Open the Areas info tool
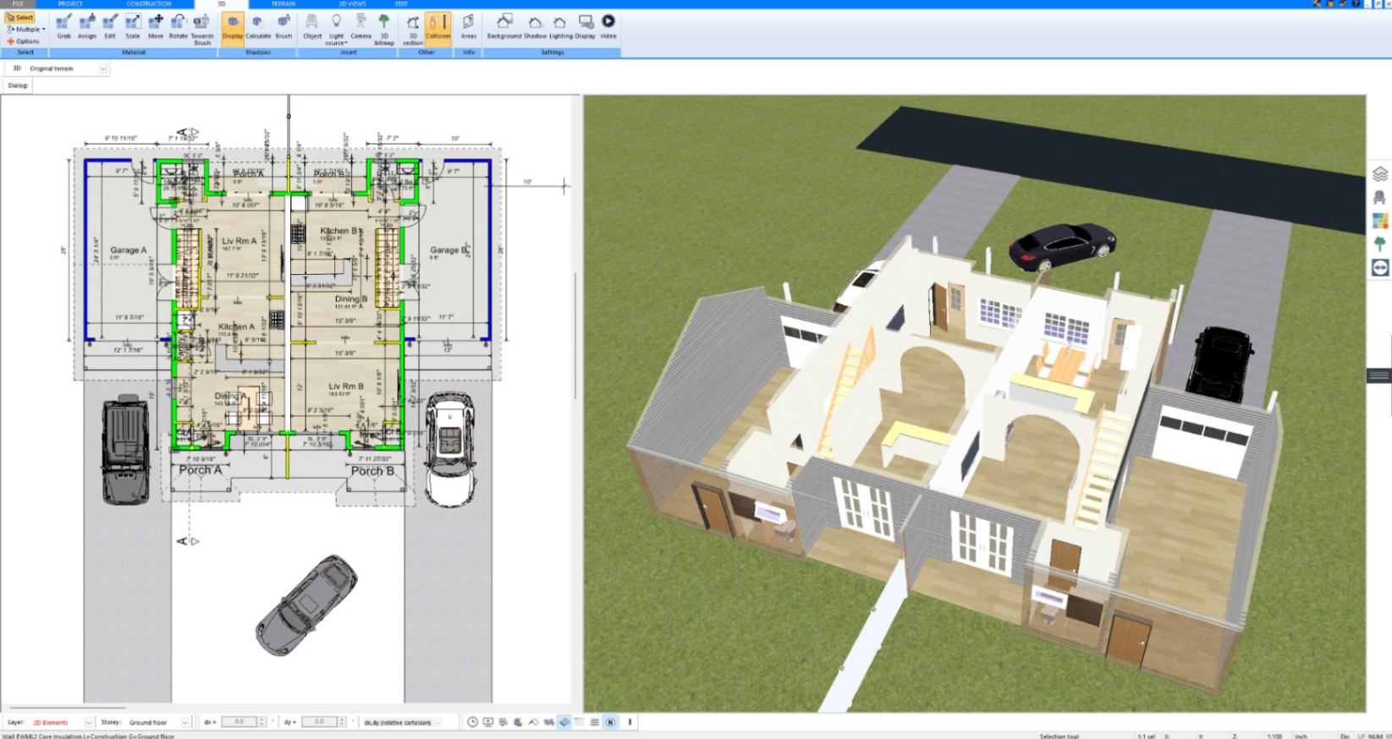Image resolution: width=1392 pixels, height=739 pixels. [469, 27]
